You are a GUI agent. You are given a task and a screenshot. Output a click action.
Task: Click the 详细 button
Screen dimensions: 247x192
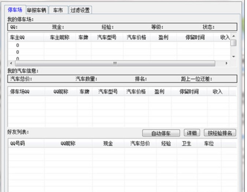point(192,133)
